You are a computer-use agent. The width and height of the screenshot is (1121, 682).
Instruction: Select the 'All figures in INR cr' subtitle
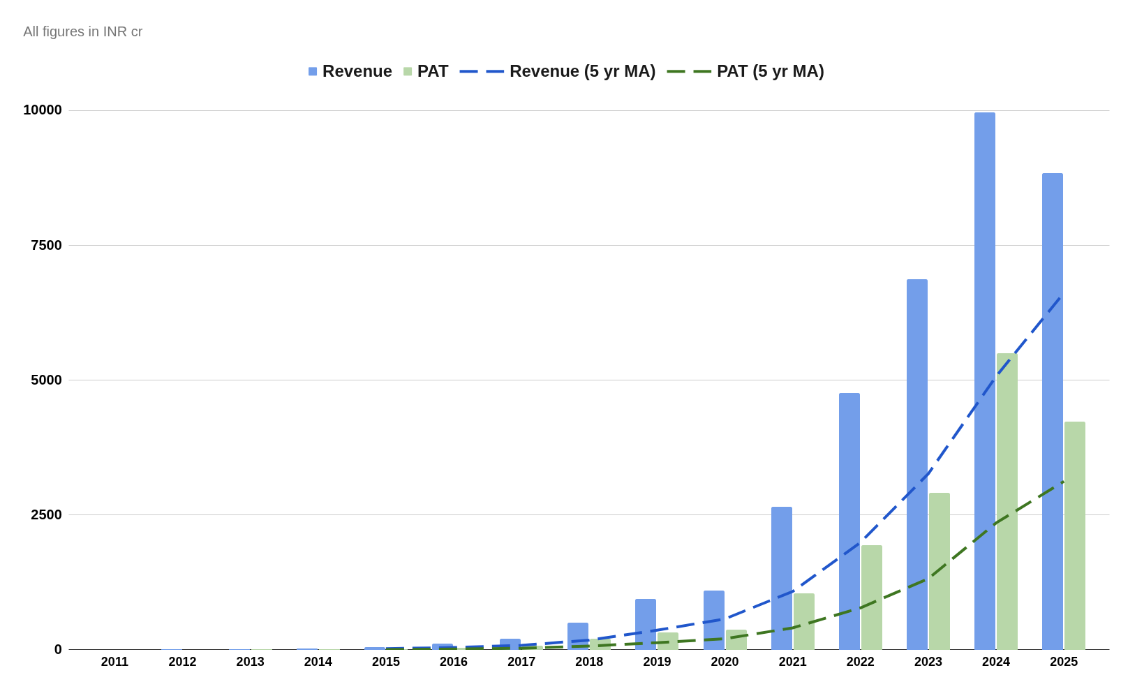(83, 31)
